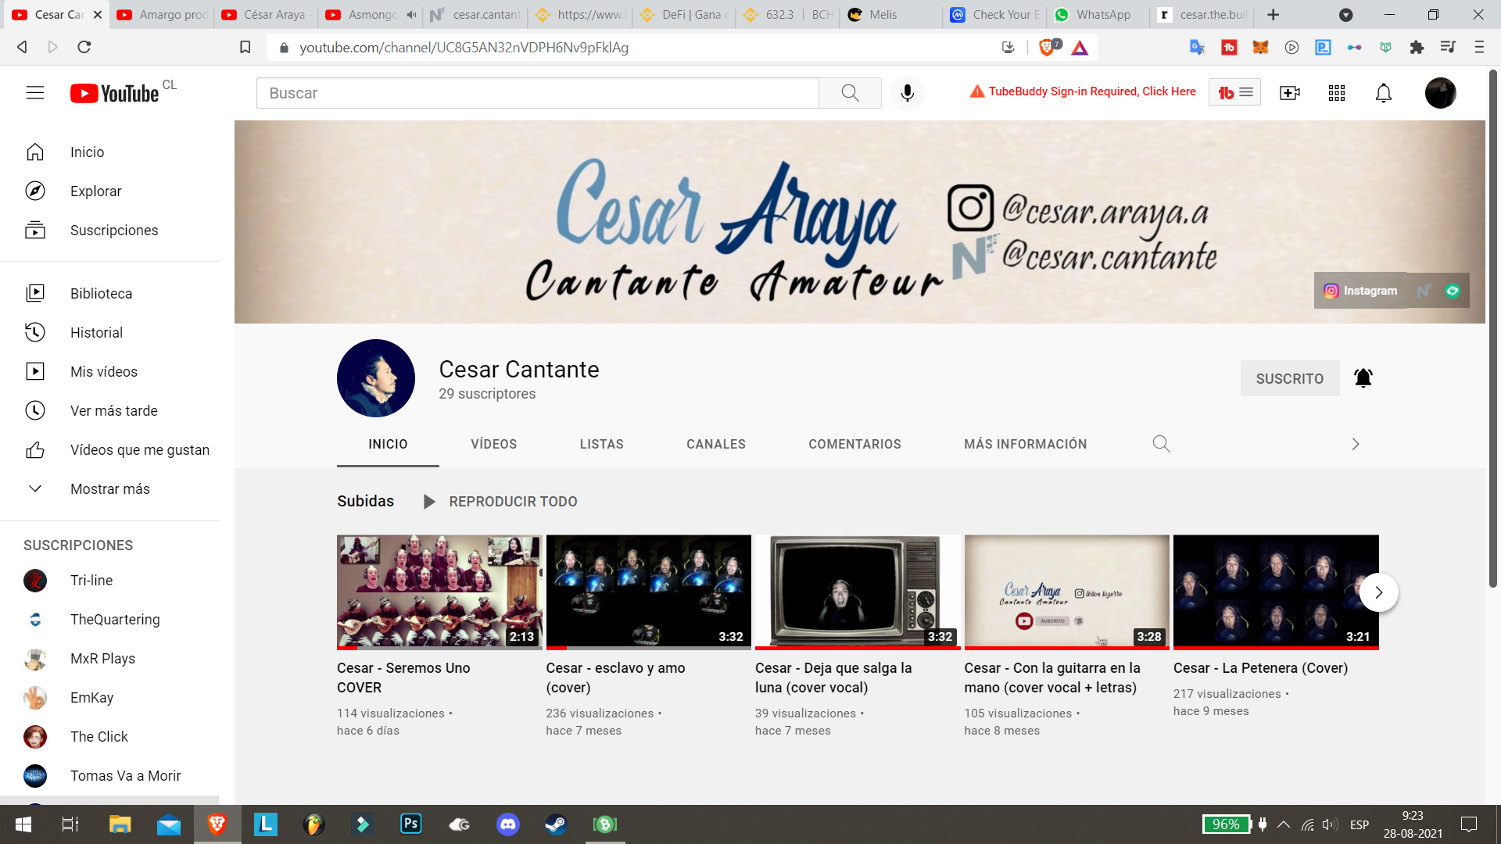Open Vídeos que me gustan
The image size is (1501, 844).
pyautogui.click(x=109, y=450)
